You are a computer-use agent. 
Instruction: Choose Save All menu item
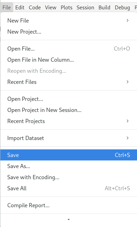(x=69, y=188)
